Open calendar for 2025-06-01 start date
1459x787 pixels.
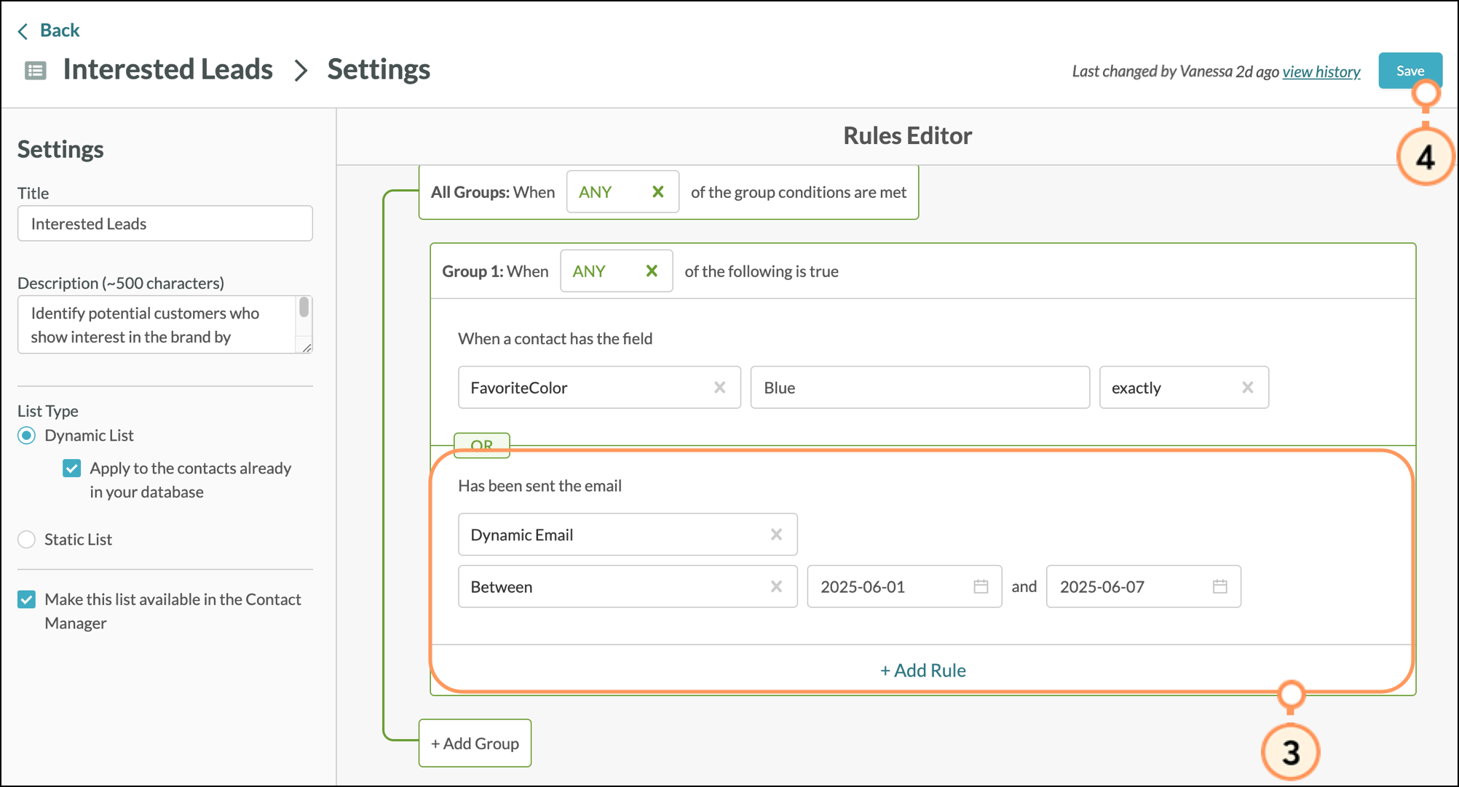click(x=981, y=587)
